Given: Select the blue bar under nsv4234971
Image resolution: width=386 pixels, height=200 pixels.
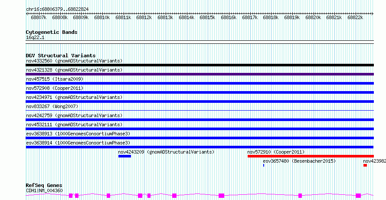Looking at the screenshot, I should click(x=200, y=102).
